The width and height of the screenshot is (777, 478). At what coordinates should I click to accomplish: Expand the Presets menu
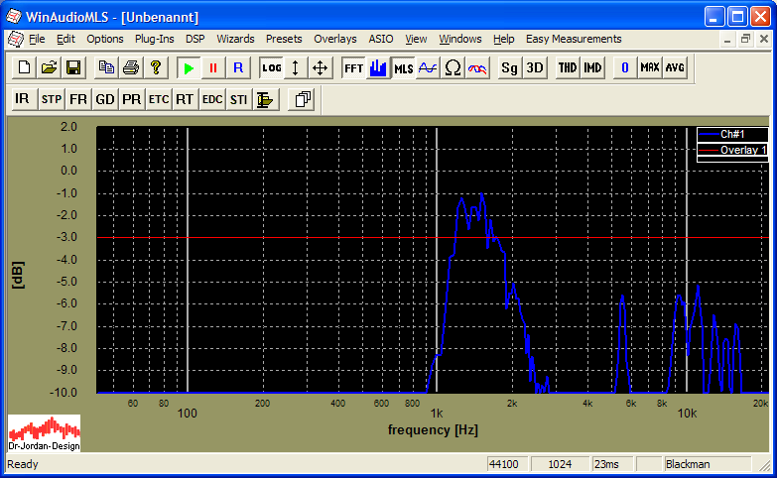284,39
